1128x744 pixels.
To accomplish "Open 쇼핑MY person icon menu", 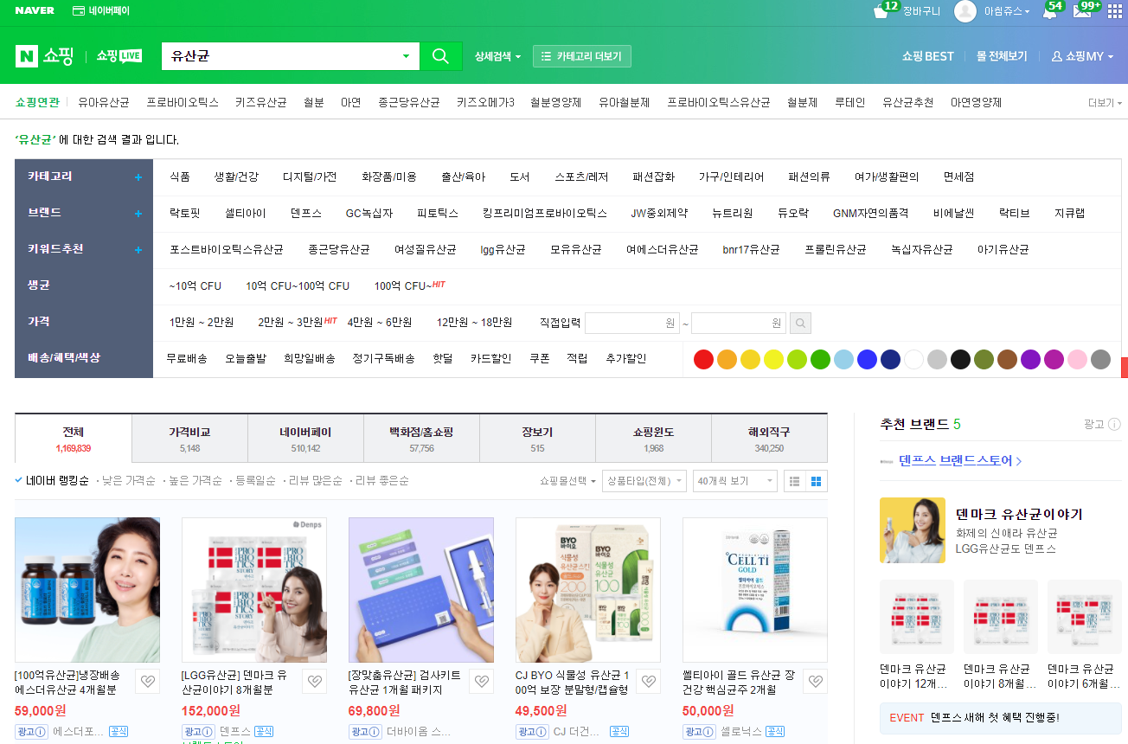I will 1056,56.
